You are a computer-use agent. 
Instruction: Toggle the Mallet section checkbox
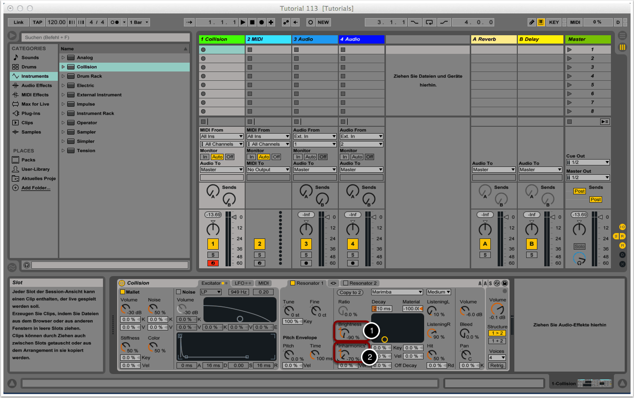pyautogui.click(x=123, y=292)
